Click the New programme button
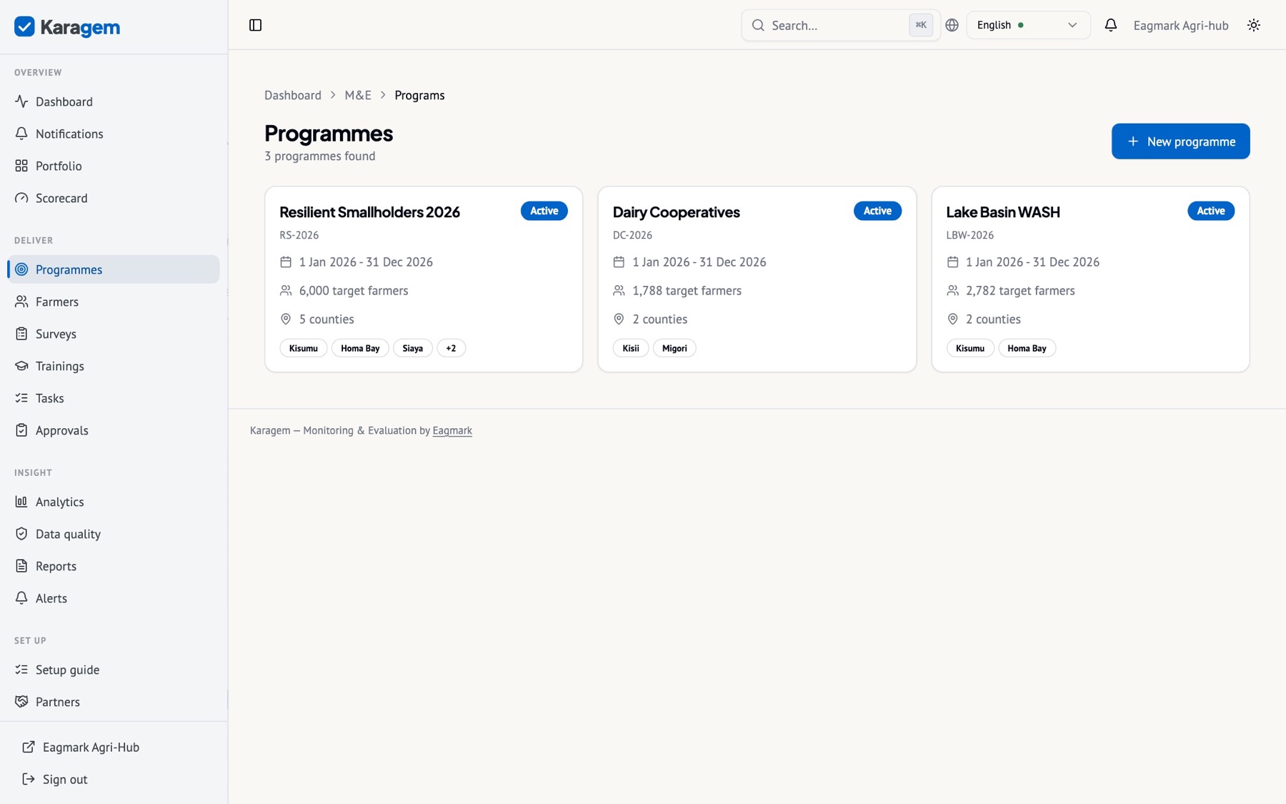1286x804 pixels. pos(1180,142)
